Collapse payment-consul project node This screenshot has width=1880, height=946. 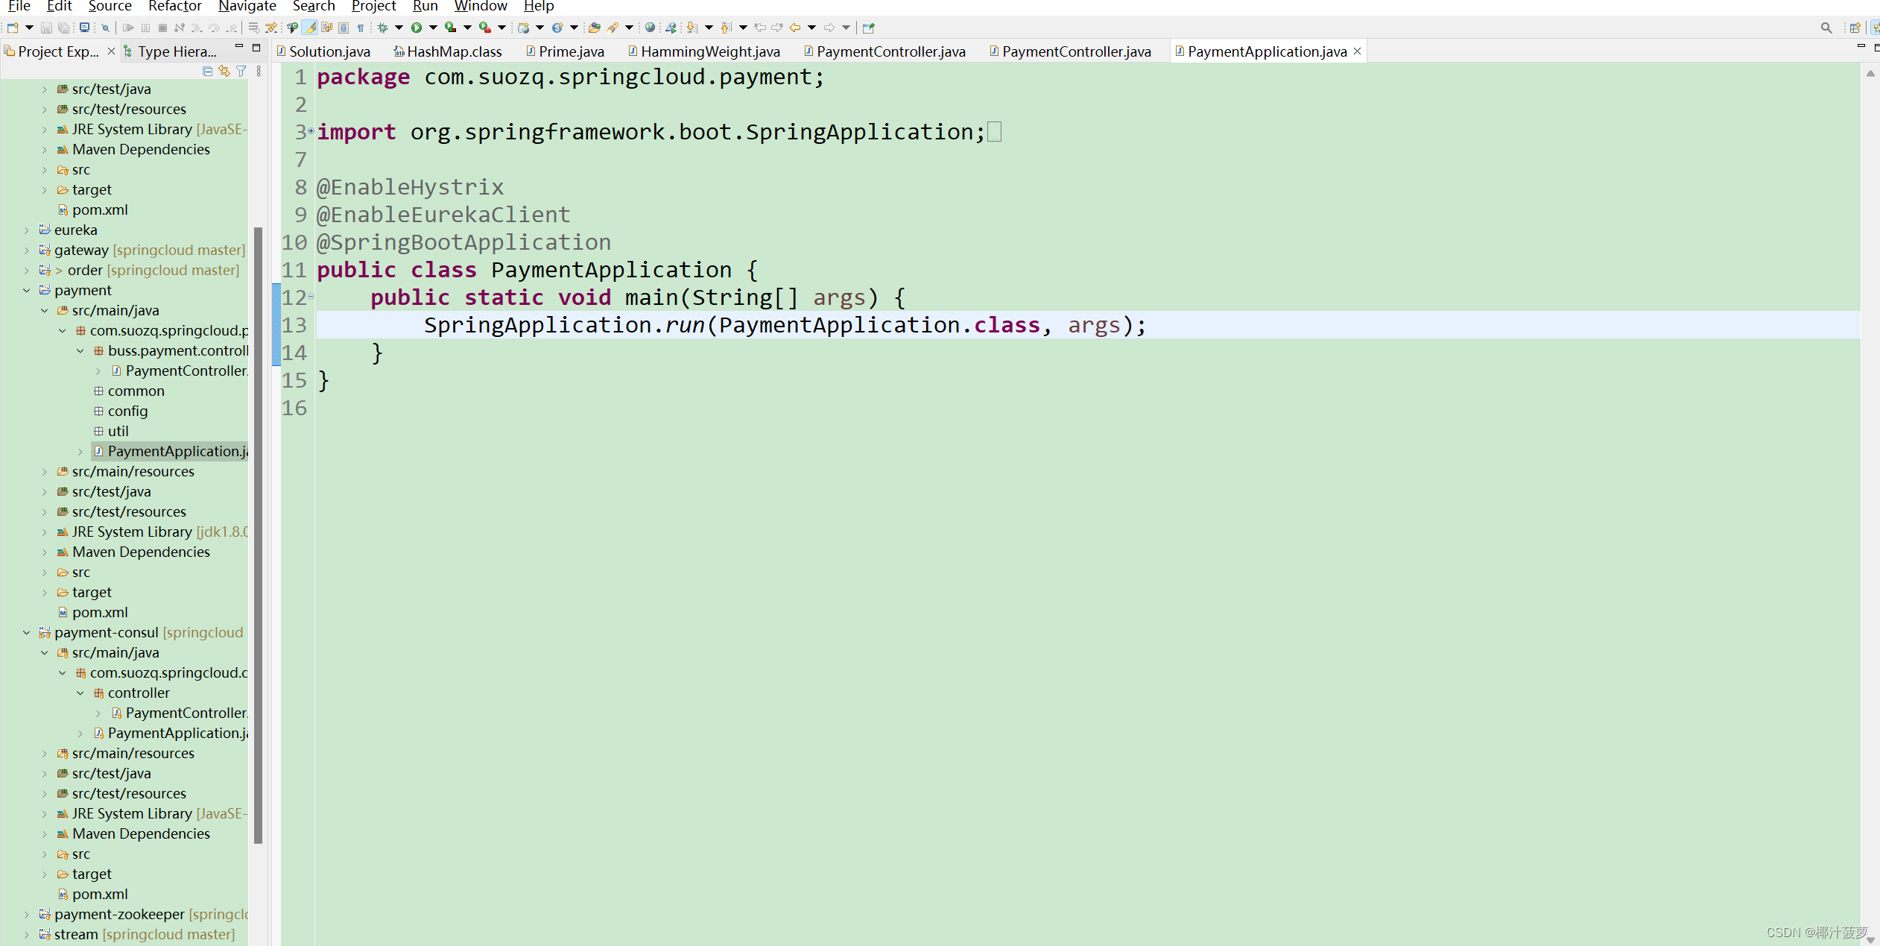coord(27,632)
